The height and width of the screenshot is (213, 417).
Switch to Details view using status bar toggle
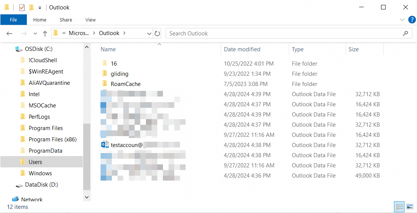coord(399,207)
